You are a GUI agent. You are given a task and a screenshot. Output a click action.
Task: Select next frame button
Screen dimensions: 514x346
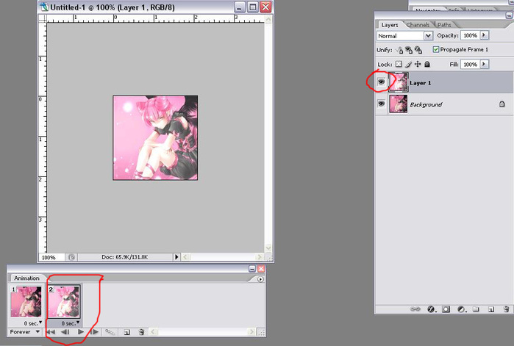click(x=94, y=332)
